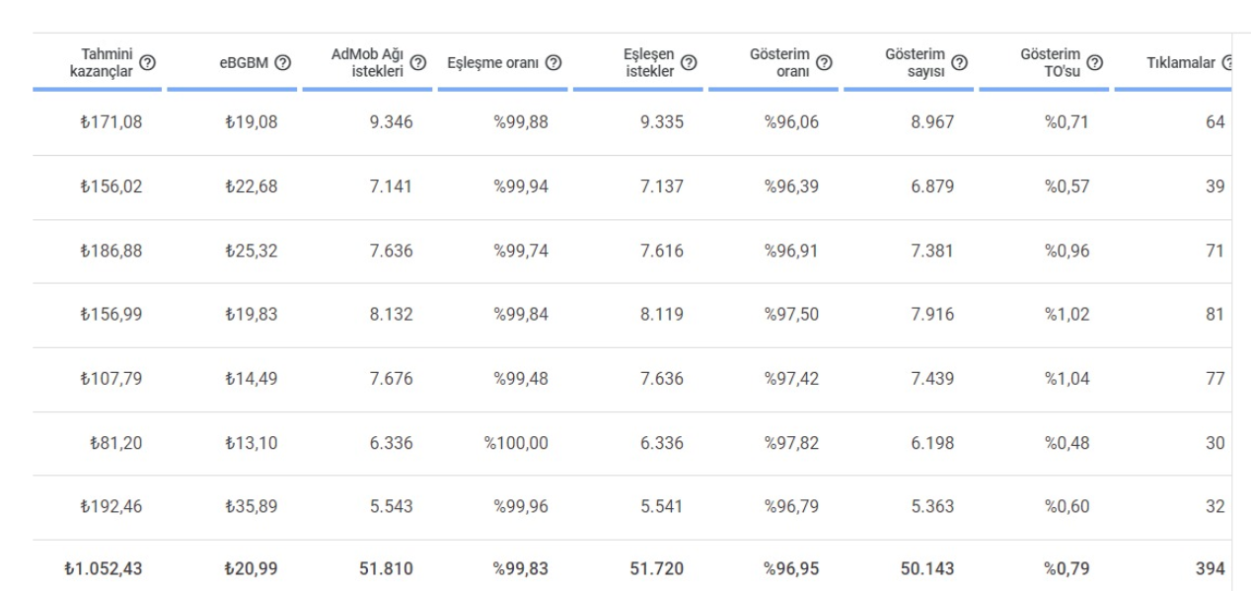1251x591 pixels.
Task: Click Gösterim oranı help icon
Action: 824,63
